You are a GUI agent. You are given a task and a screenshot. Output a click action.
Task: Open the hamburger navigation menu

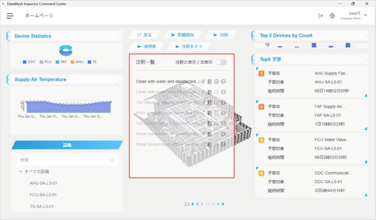pos(10,16)
